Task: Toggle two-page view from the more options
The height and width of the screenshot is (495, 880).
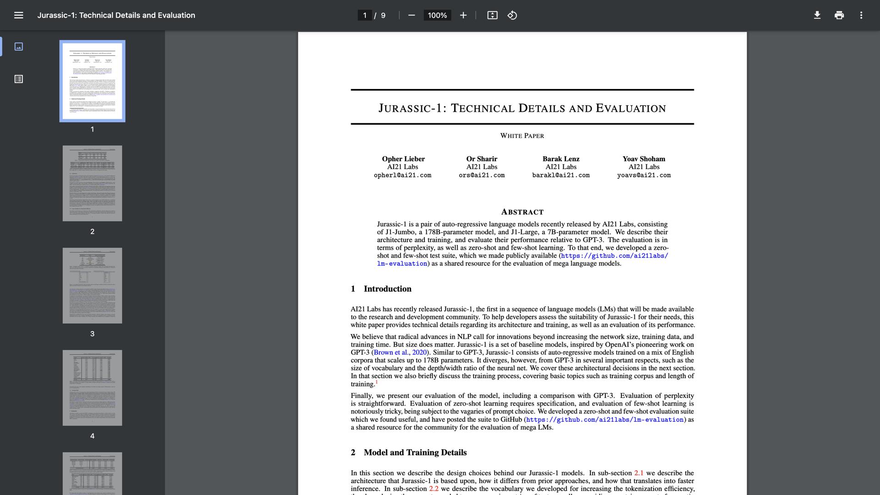Action: [861, 15]
